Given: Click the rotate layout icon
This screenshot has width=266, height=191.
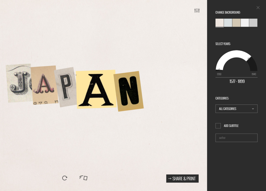Looking at the screenshot, I should pyautogui.click(x=83, y=178).
